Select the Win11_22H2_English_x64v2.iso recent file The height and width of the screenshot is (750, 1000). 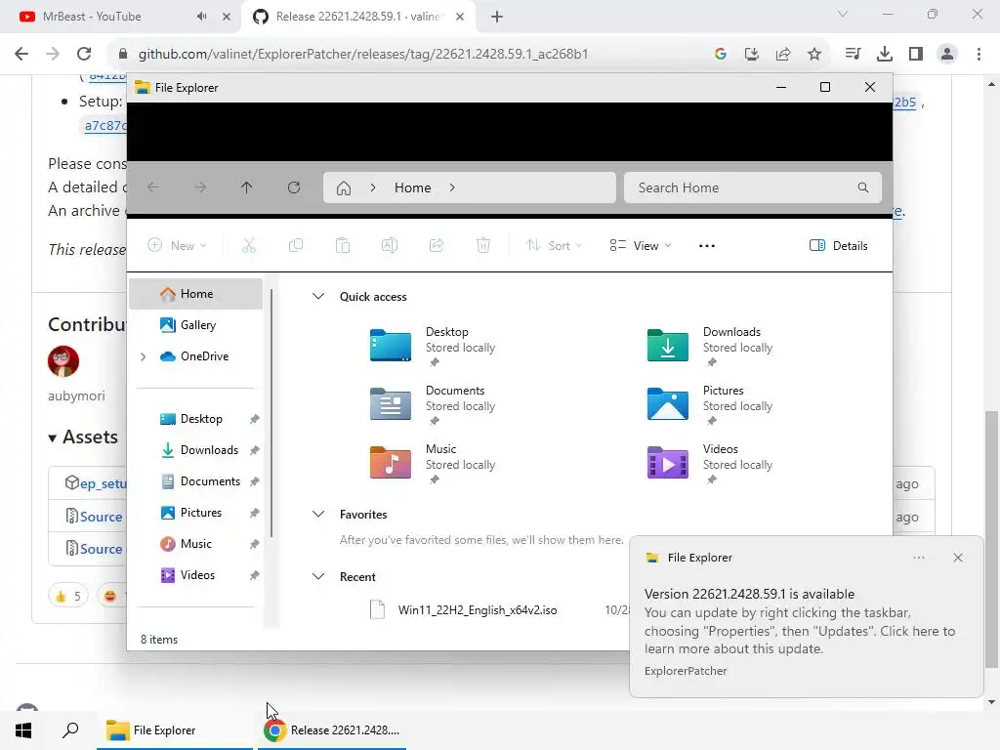(477, 610)
